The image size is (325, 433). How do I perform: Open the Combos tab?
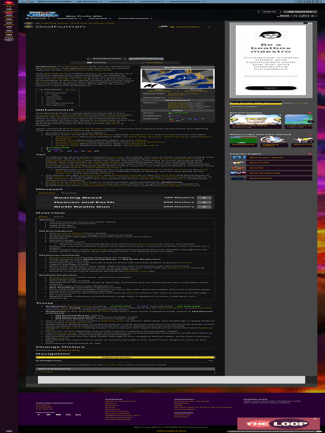152,63
